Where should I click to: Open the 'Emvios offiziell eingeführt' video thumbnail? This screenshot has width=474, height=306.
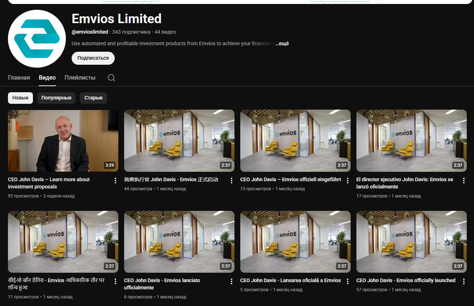point(295,141)
